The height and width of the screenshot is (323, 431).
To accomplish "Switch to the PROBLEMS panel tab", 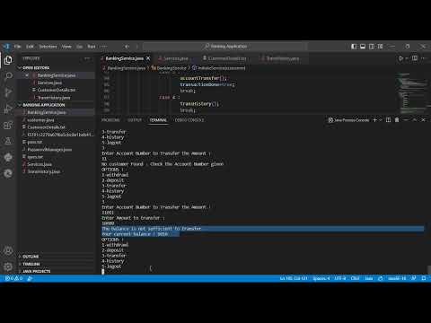I will tap(110, 120).
